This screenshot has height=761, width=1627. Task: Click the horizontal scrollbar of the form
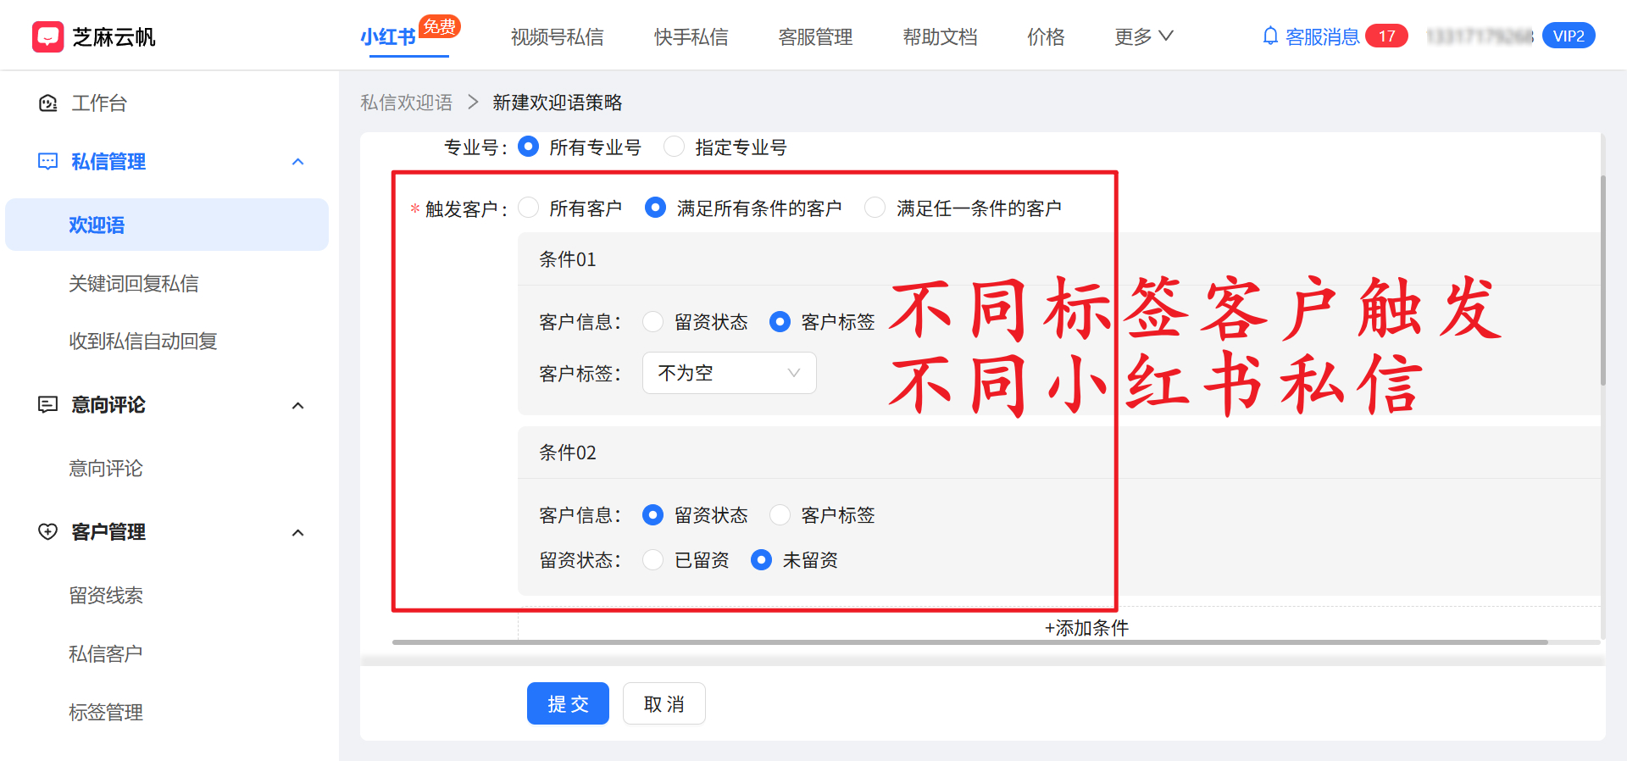(970, 642)
